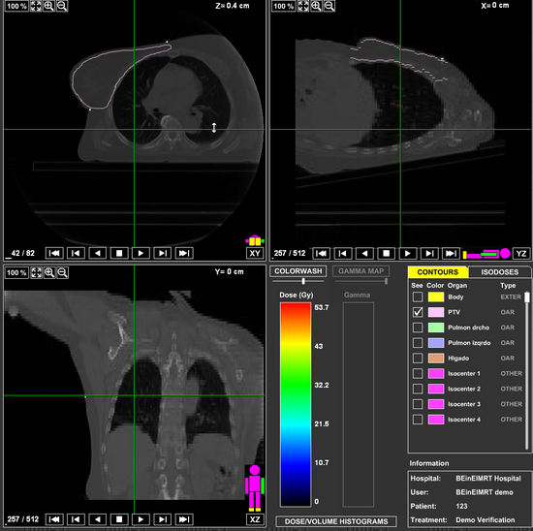The height and width of the screenshot is (531, 533).
Task: Show the Pulmon drcho contour
Action: pyautogui.click(x=418, y=328)
